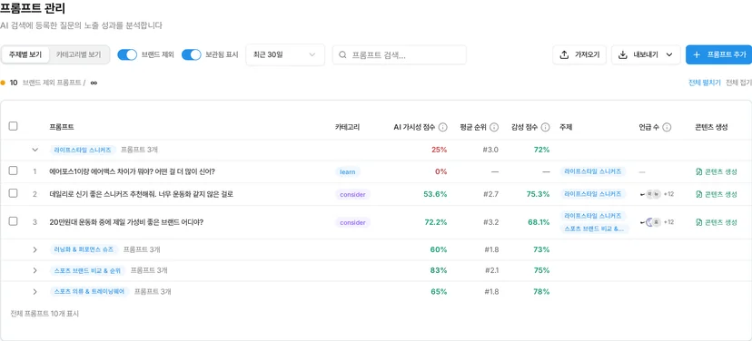Viewport: 752px width, 341px height.
Task: Click 콘텐츠 생성 in 에어포스1 row
Action: point(717,171)
